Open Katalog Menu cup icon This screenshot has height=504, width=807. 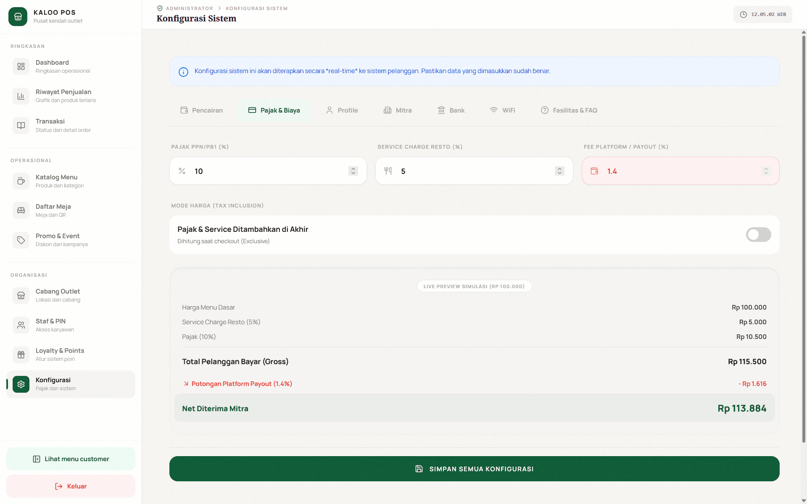tap(21, 181)
